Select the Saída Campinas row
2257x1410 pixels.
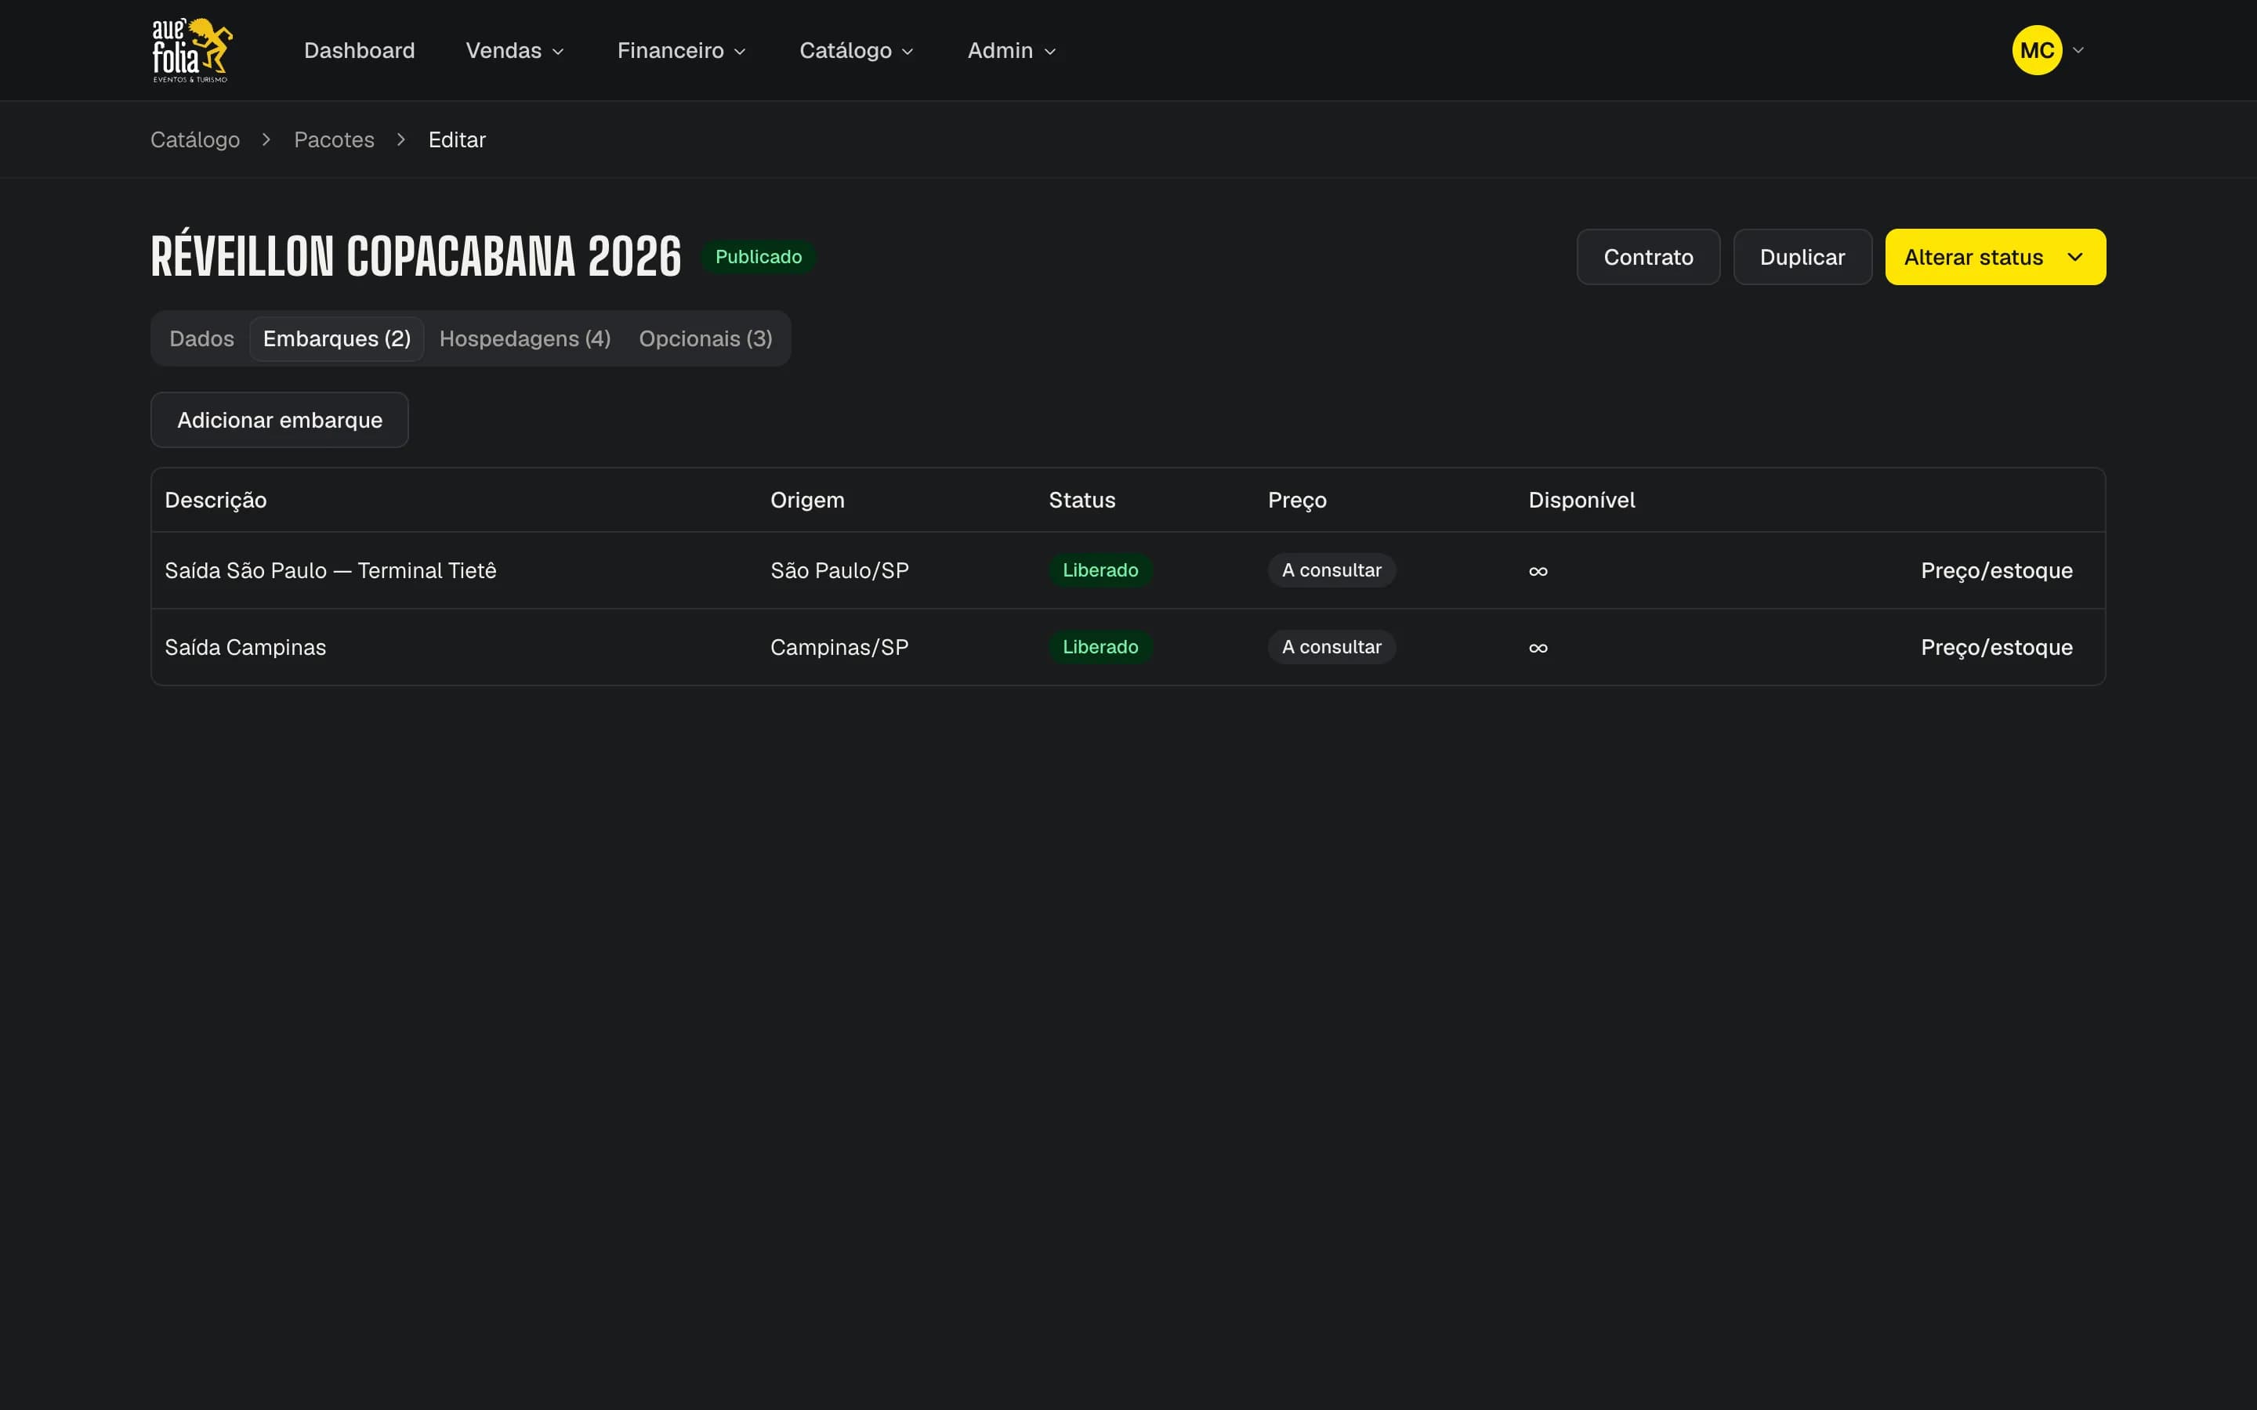click(1128, 647)
